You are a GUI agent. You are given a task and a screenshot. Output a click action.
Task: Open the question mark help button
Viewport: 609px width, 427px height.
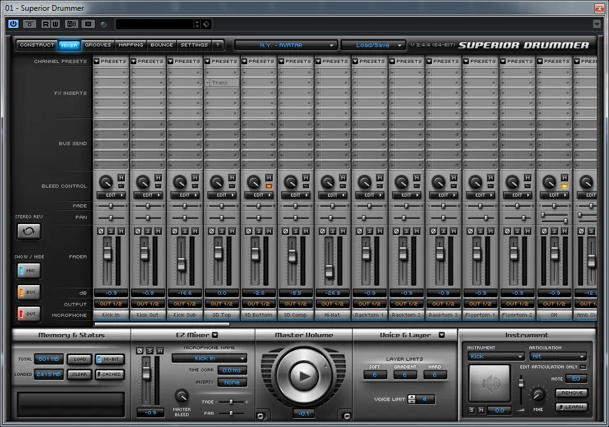(x=218, y=45)
